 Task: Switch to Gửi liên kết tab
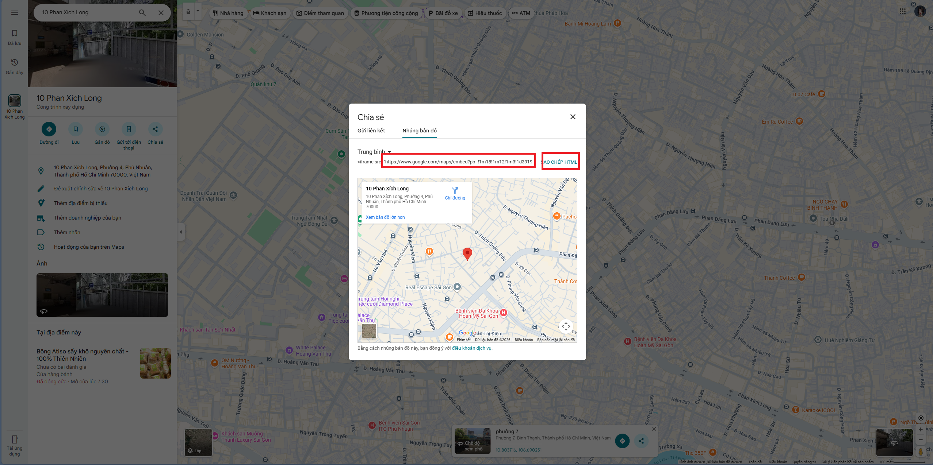tap(371, 131)
